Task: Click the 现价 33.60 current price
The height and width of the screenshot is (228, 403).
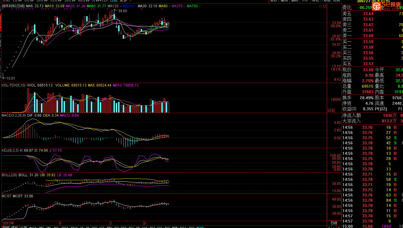Action: (368, 70)
